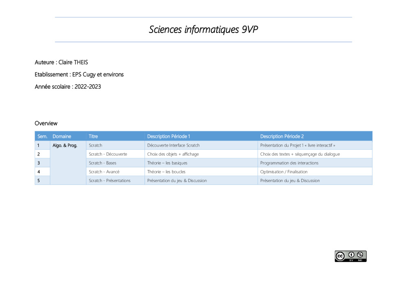Click the "Titre" column header
The height and width of the screenshot is (288, 407).
coord(93,136)
